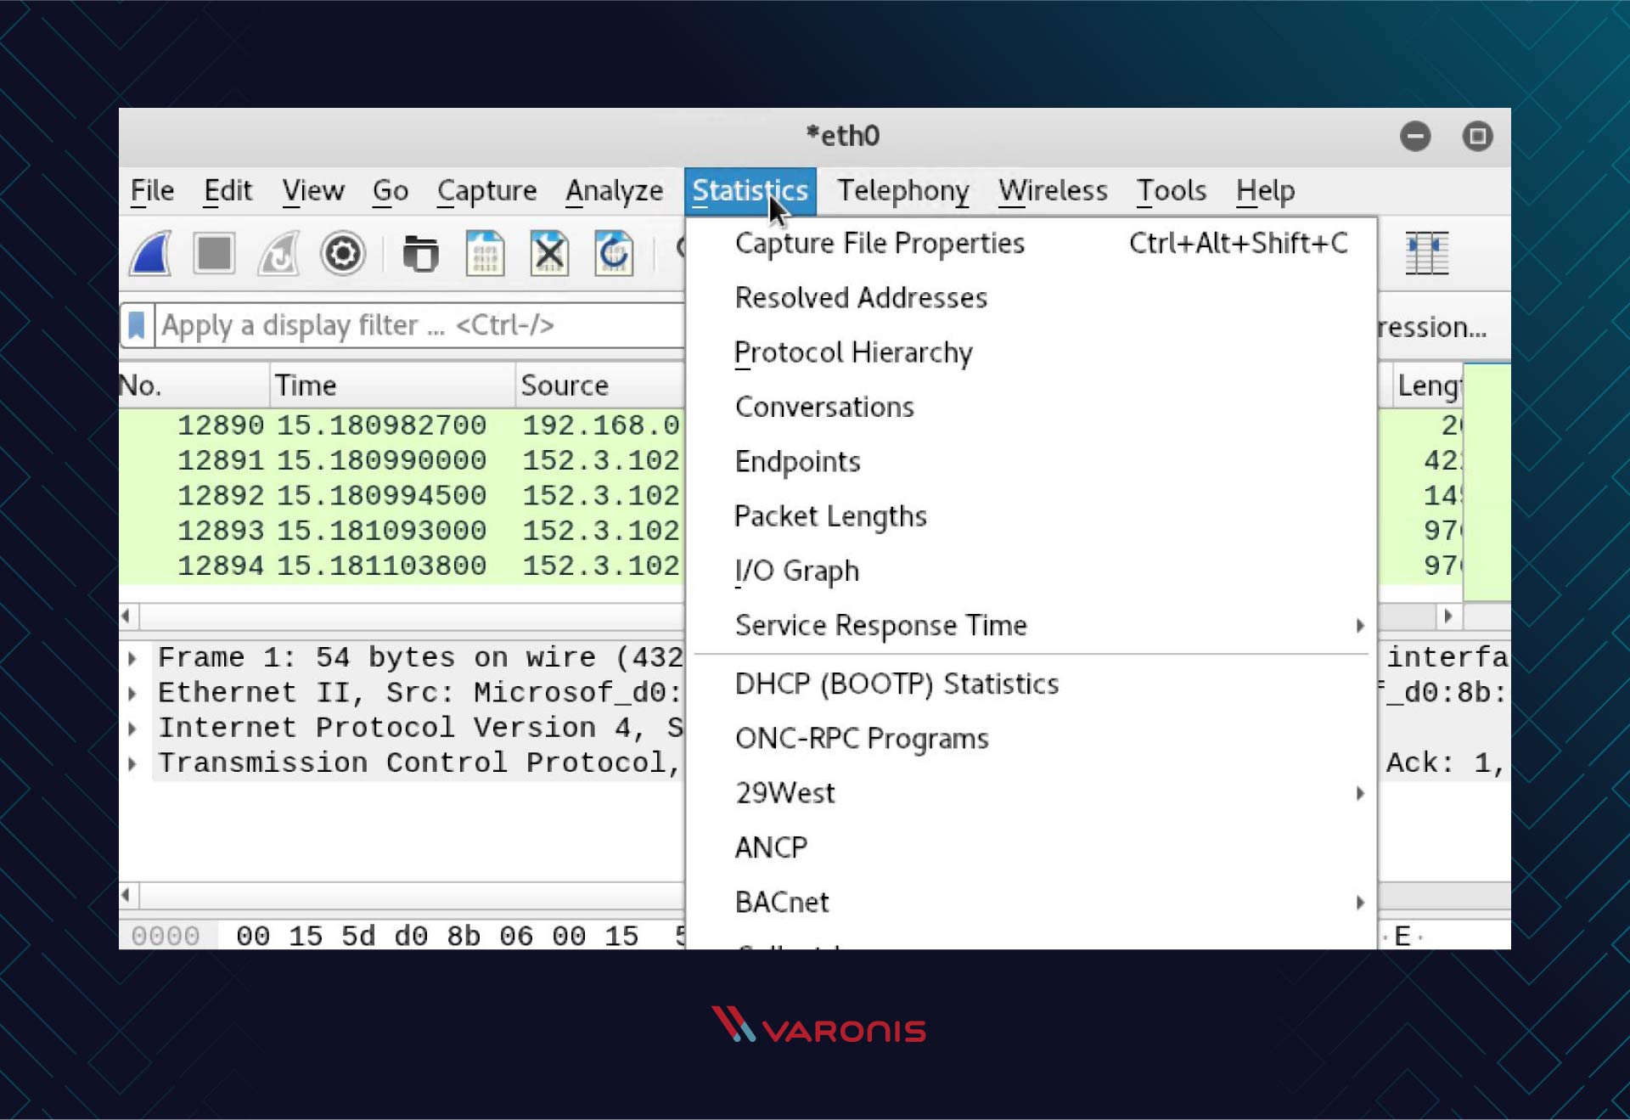Click hex offset 0000 in bytes pane
Image resolution: width=1630 pixels, height=1120 pixels.
[x=166, y=936]
